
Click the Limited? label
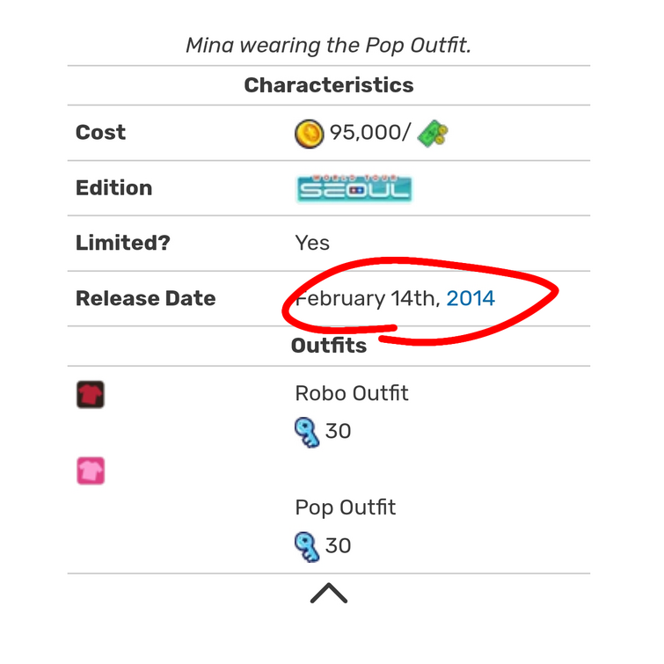(123, 243)
